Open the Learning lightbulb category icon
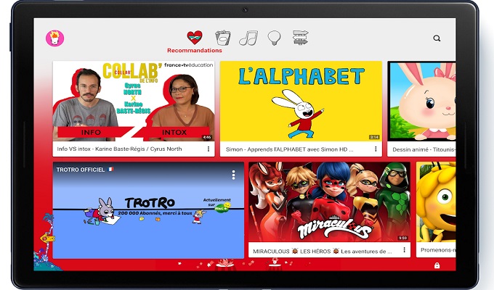The image size is (494, 290). [x=274, y=38]
